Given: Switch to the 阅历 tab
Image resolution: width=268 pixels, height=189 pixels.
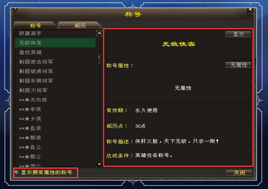Looking at the screenshot, I should (x=80, y=25).
